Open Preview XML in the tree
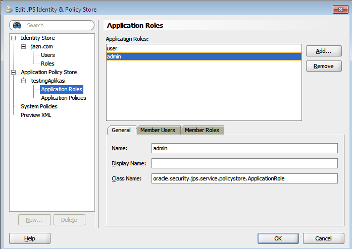Viewport: 352px width, 249px height. pyautogui.click(x=36, y=115)
